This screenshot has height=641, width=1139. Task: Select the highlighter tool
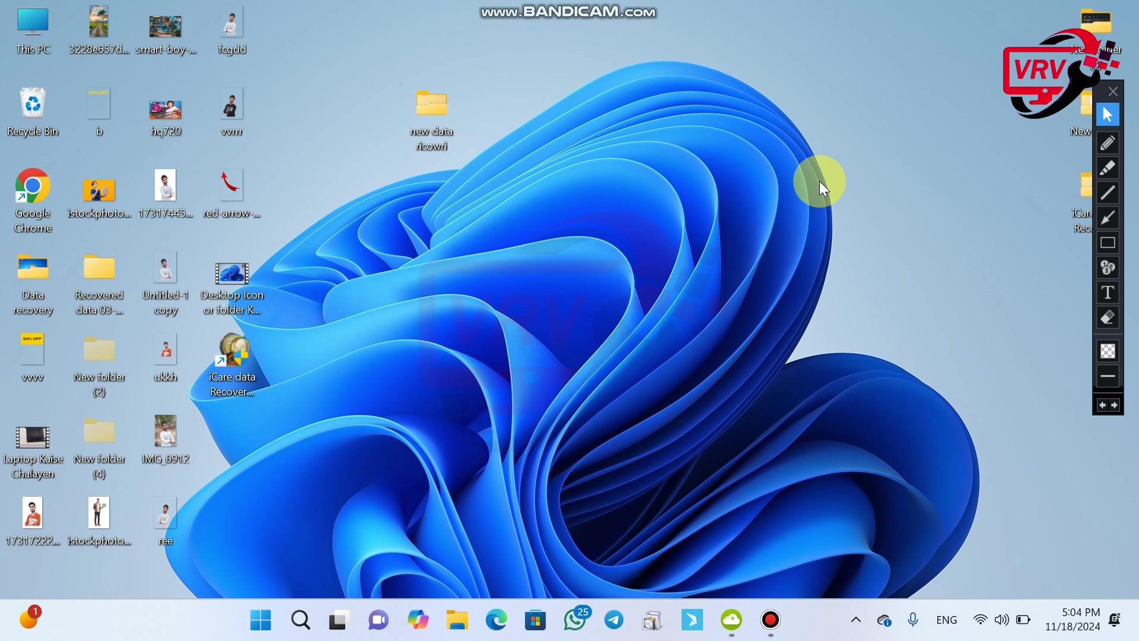pyautogui.click(x=1108, y=169)
